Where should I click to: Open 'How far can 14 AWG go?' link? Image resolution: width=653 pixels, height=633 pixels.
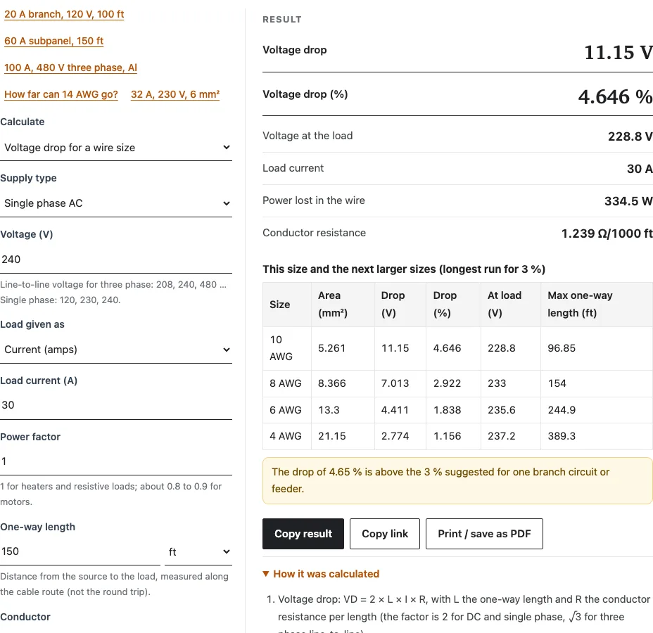61,94
